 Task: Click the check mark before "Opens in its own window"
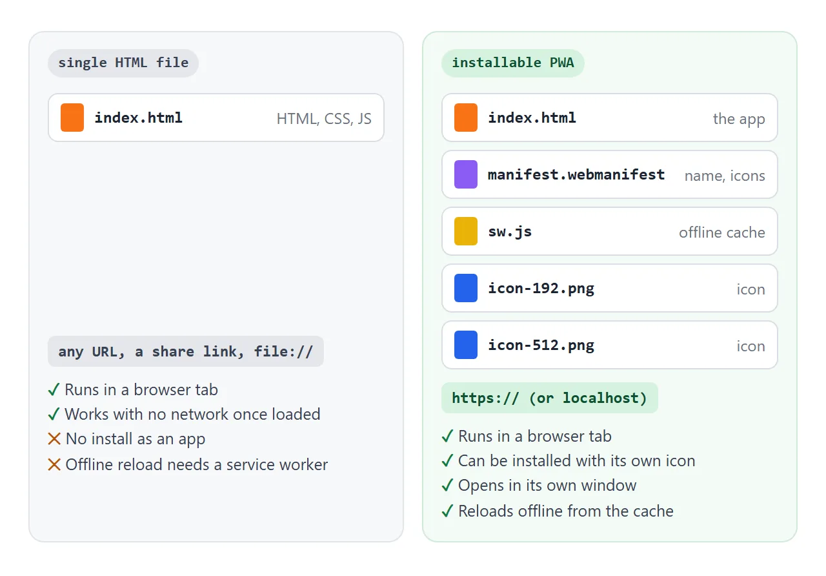[448, 486]
